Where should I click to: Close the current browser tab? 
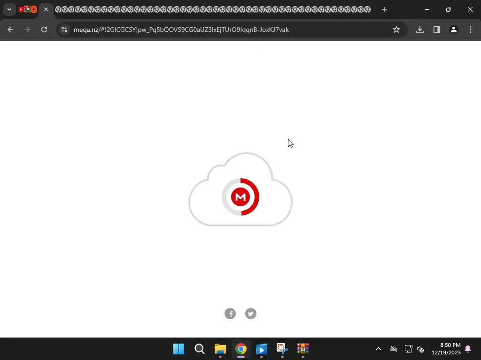[x=46, y=9]
